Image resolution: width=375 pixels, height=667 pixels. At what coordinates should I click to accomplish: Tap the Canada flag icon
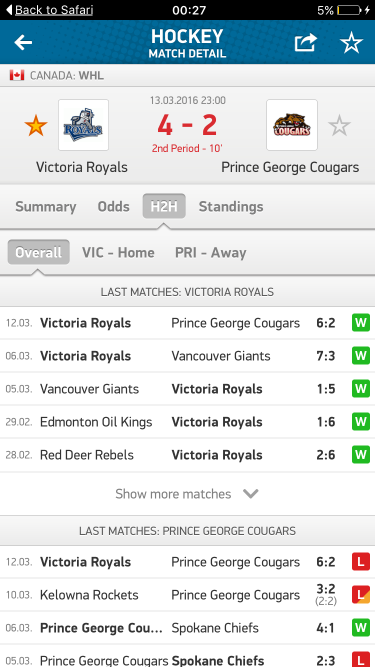click(x=17, y=76)
